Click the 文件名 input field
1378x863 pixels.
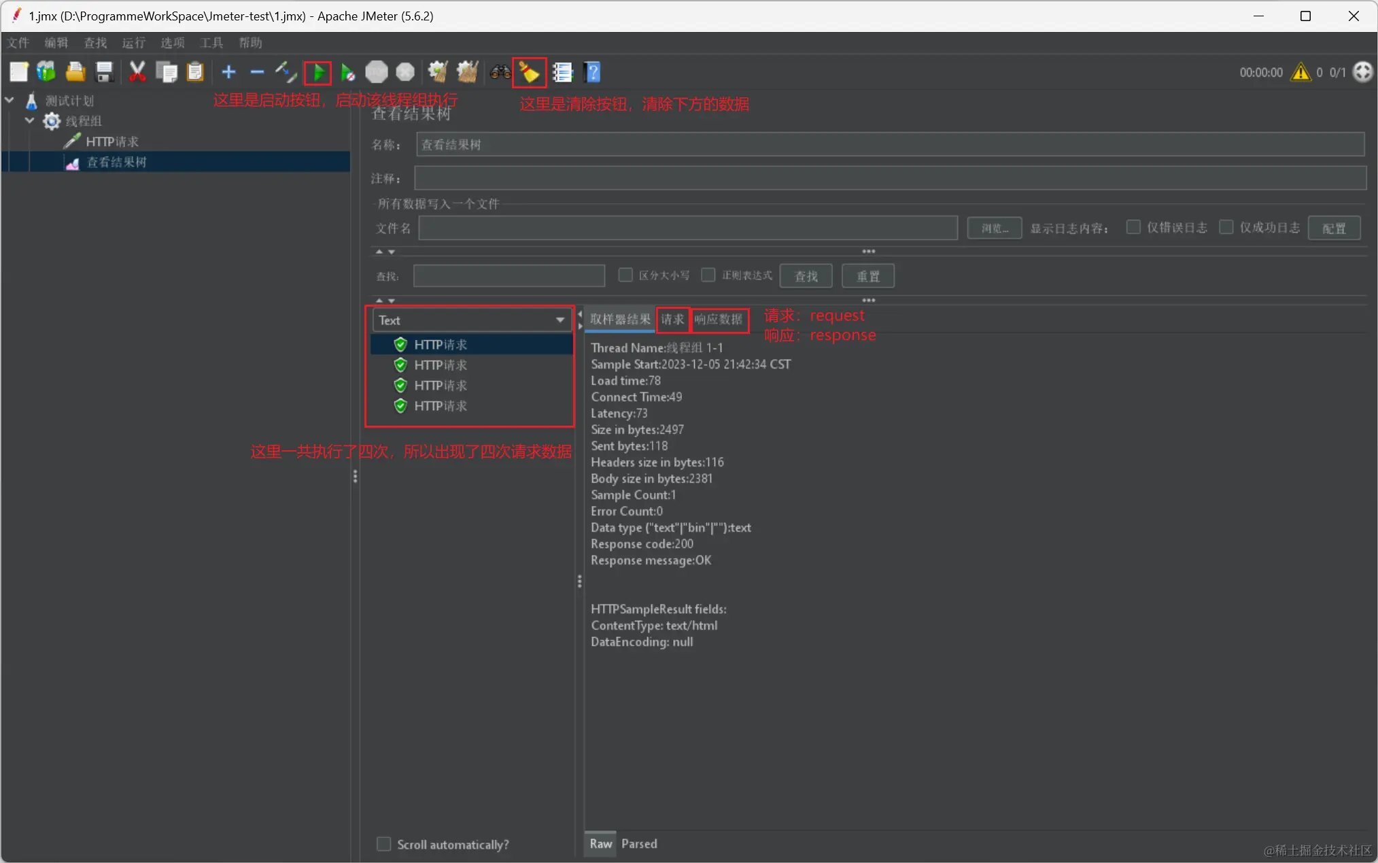[x=687, y=229]
